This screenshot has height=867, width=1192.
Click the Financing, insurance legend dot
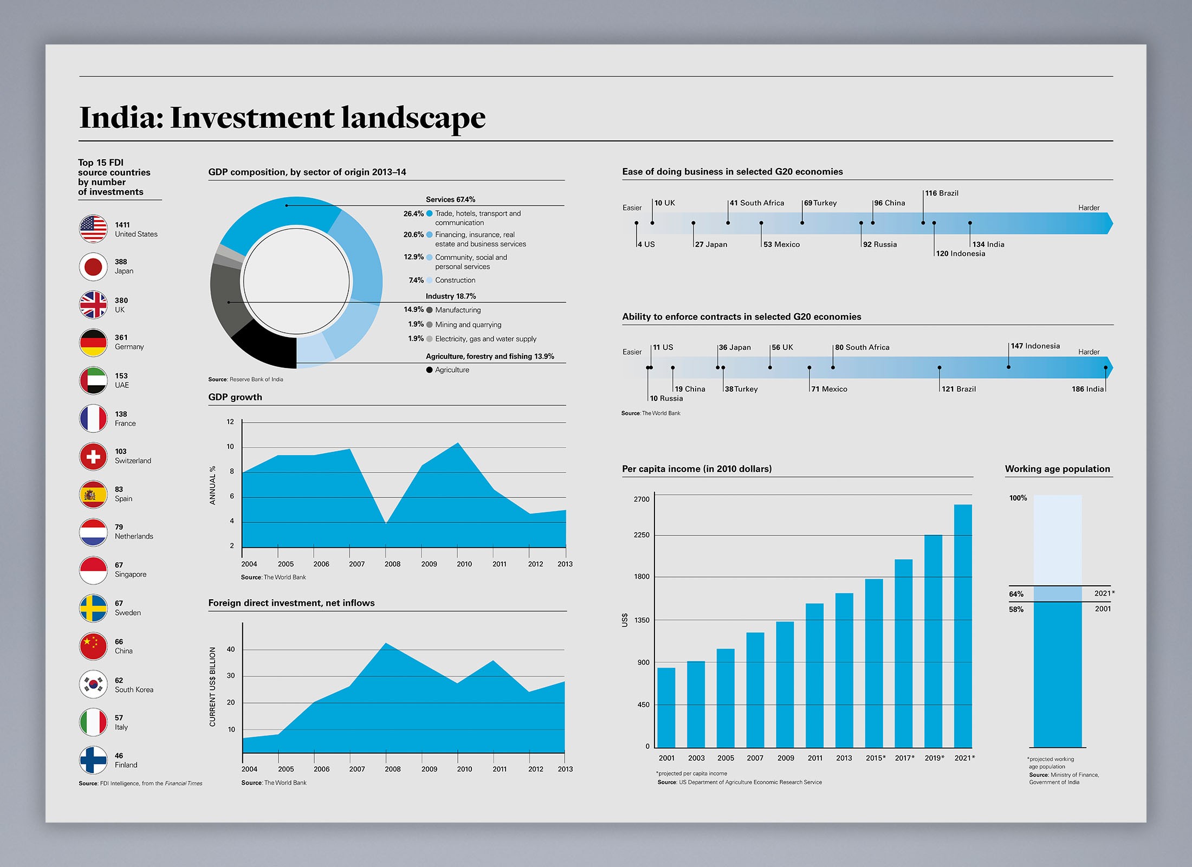tap(429, 235)
